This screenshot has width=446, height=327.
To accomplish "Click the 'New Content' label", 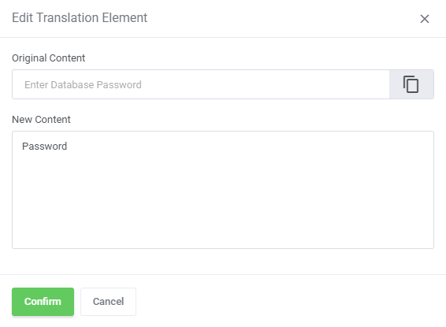I will click(41, 120).
